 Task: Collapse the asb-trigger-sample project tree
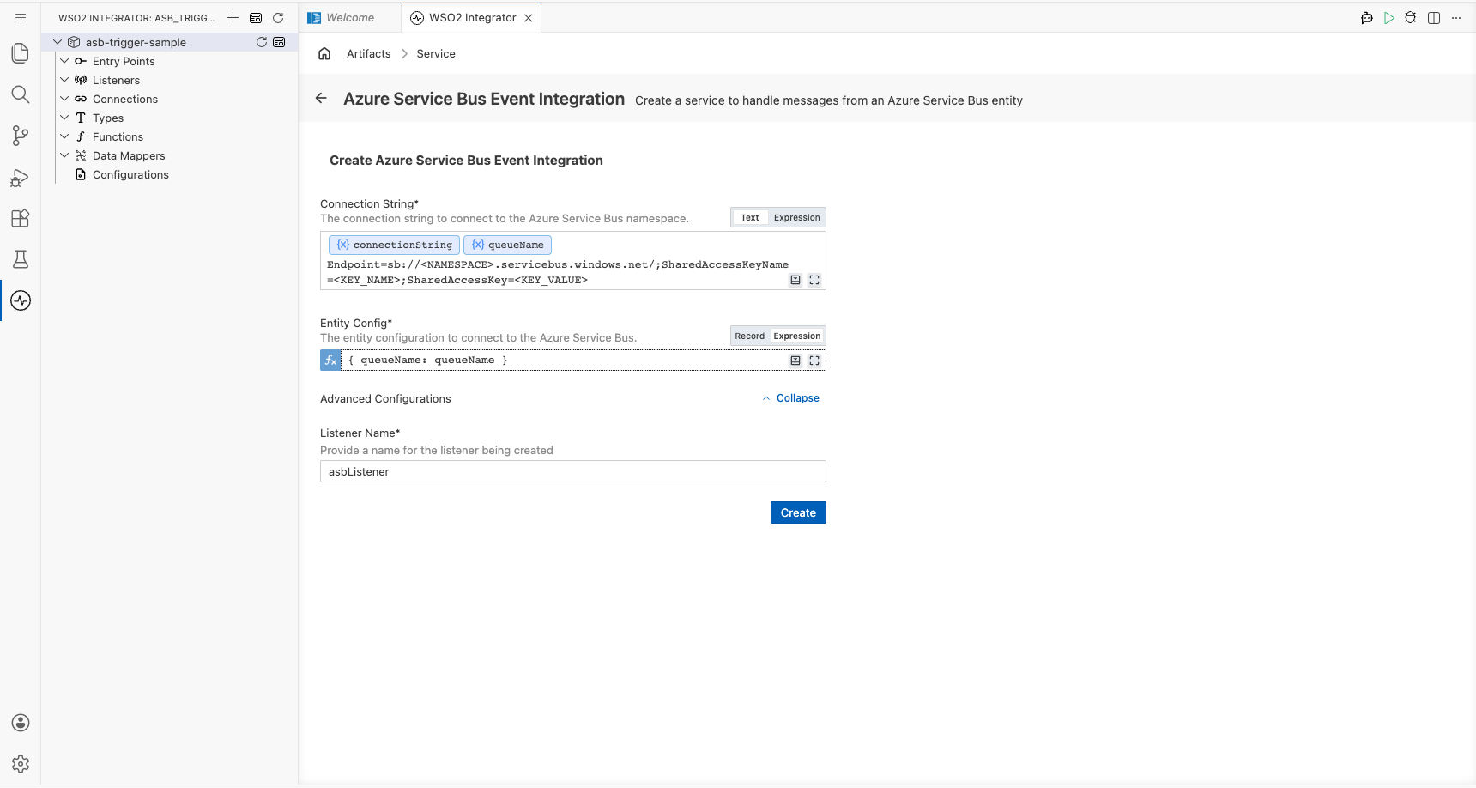click(57, 42)
